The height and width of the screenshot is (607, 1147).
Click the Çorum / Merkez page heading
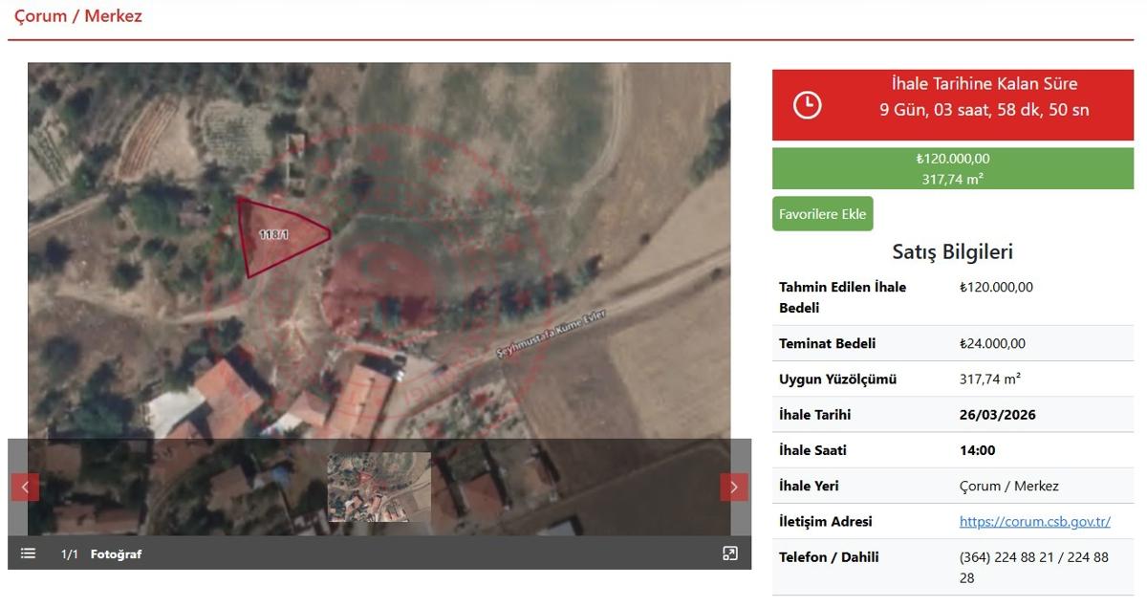[77, 16]
